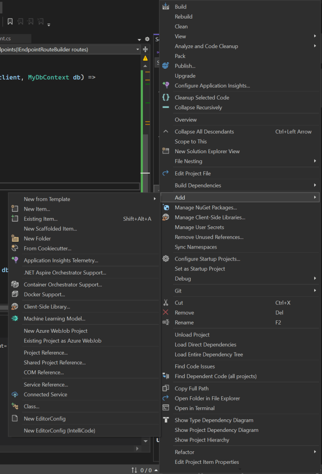Choose New Azure WebJob Project

pyautogui.click(x=56, y=331)
